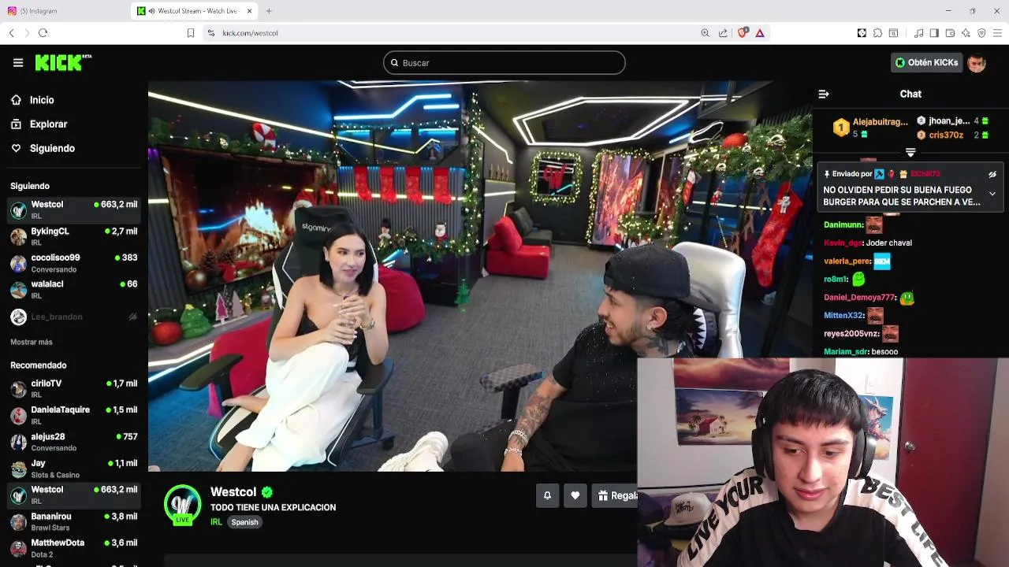The width and height of the screenshot is (1009, 567).
Task: Click Westcol verified badge icon
Action: pos(267,492)
